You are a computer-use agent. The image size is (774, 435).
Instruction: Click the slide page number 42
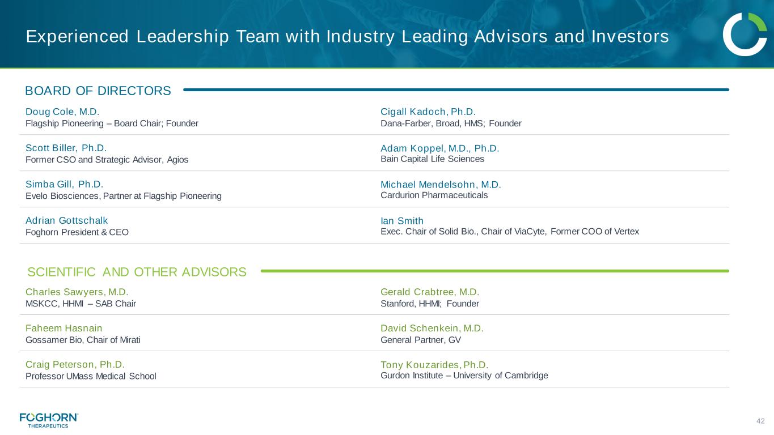pos(760,421)
